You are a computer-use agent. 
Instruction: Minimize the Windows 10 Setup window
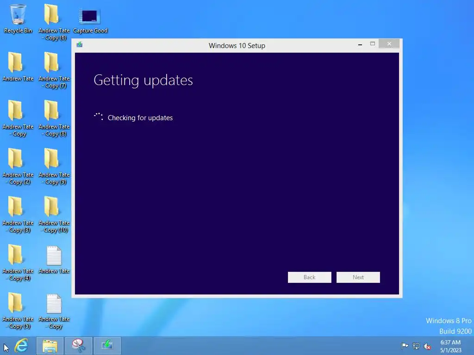pyautogui.click(x=360, y=44)
